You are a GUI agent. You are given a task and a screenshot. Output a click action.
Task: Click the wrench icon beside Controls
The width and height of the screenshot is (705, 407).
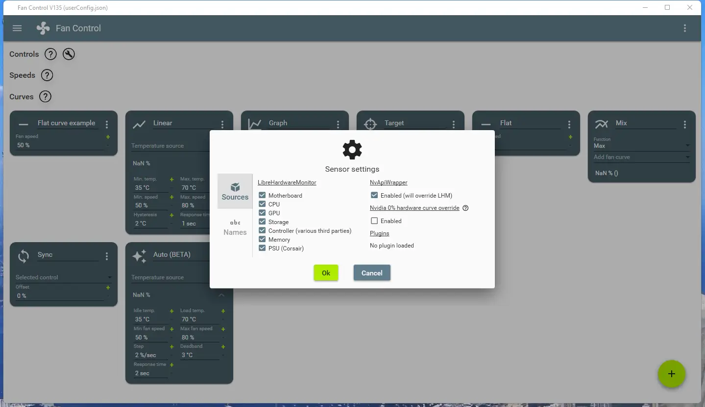tap(69, 54)
